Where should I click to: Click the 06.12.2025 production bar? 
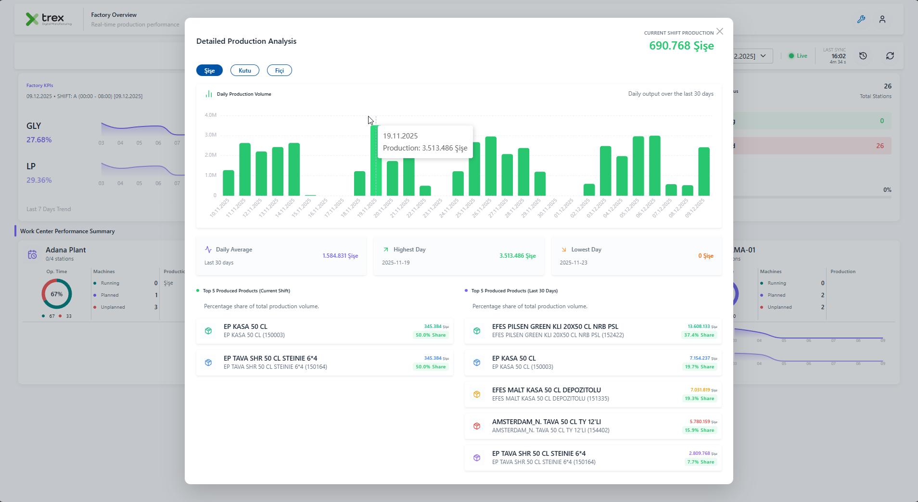coord(655,165)
